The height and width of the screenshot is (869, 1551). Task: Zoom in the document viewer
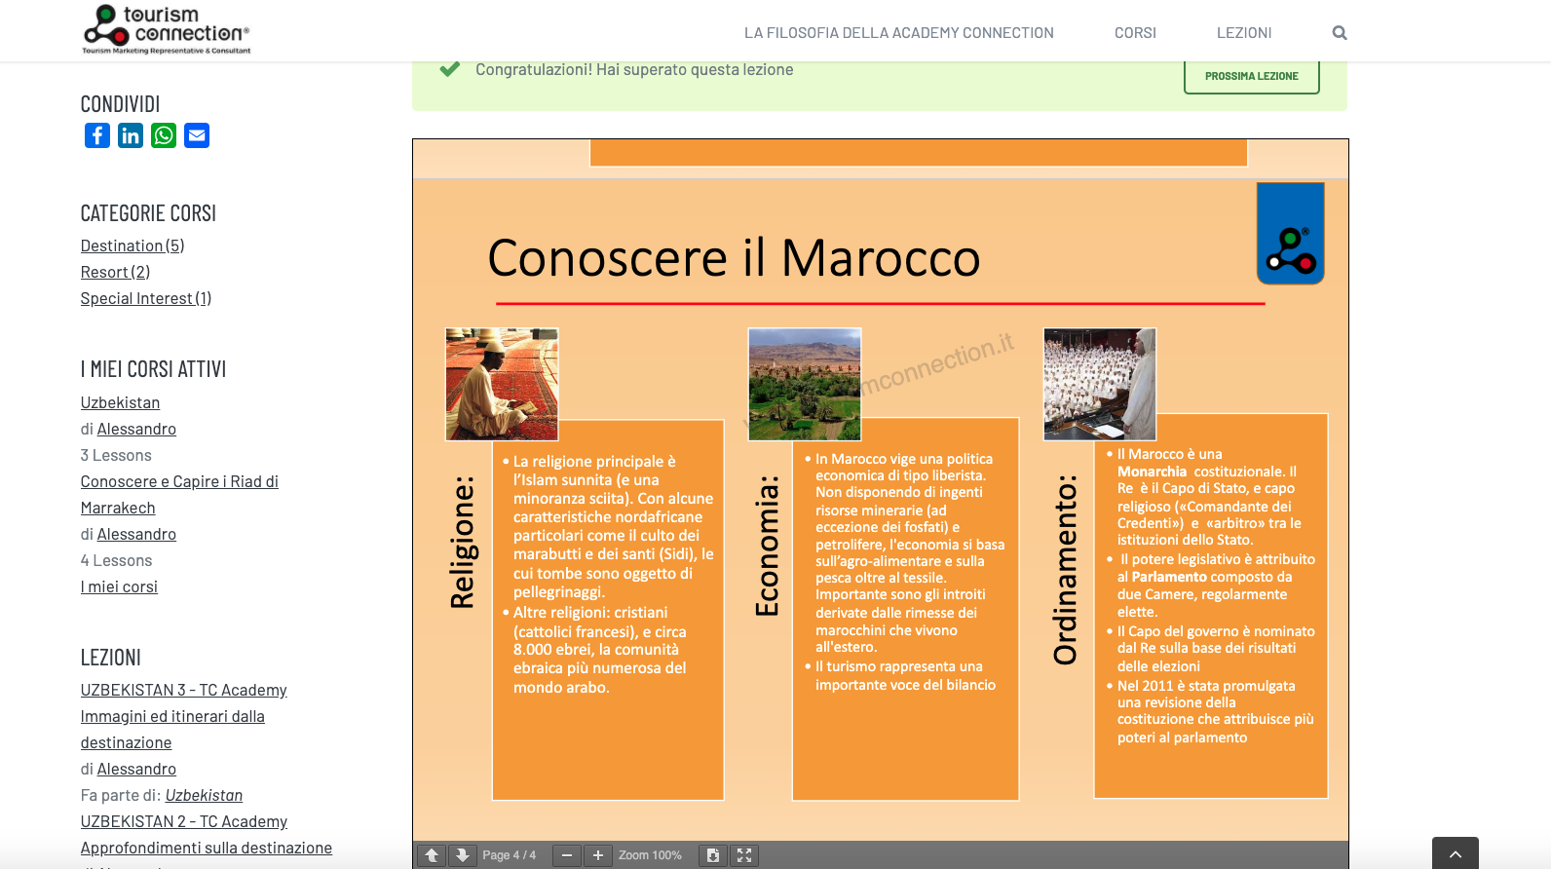click(x=598, y=855)
